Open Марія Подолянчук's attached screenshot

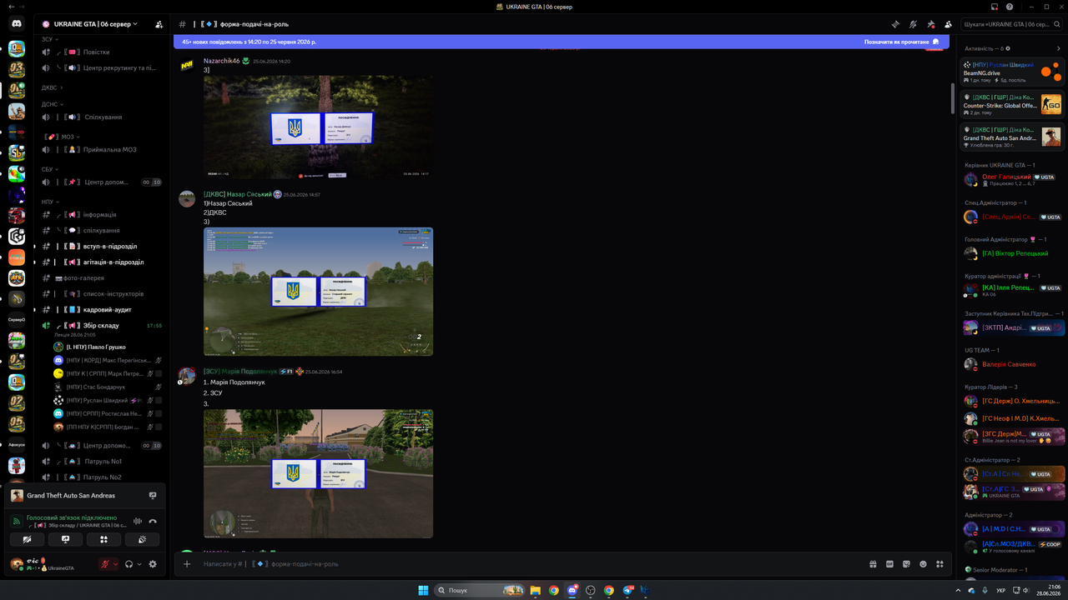[318, 473]
